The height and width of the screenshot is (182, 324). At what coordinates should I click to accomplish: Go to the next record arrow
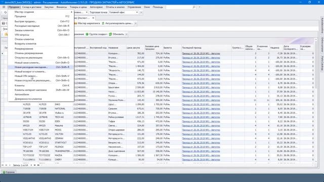click(31, 165)
